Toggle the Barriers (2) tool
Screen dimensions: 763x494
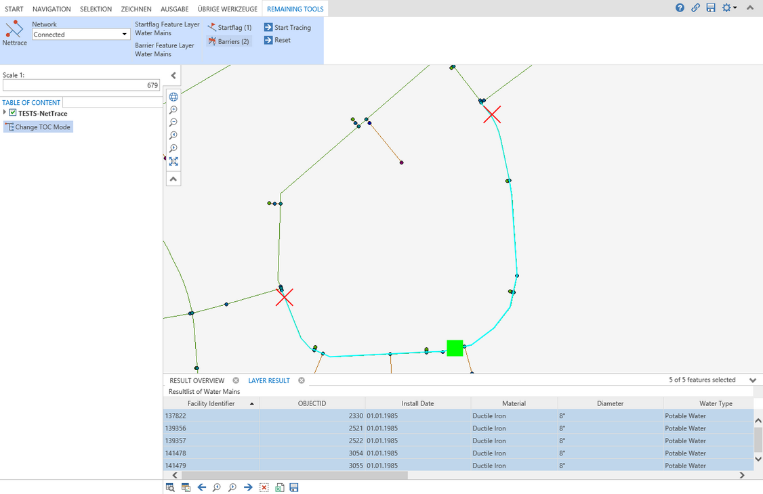coord(228,41)
